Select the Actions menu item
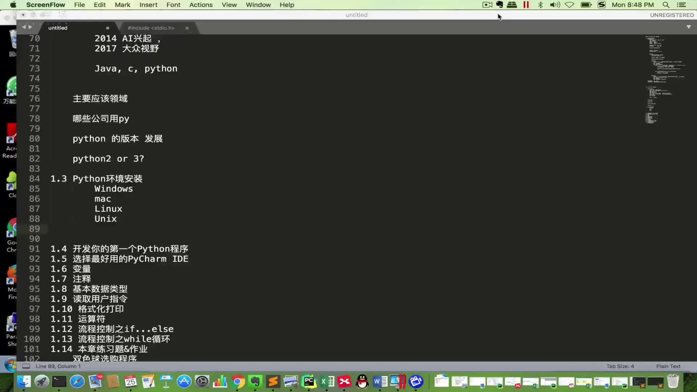697x392 pixels. point(201,5)
